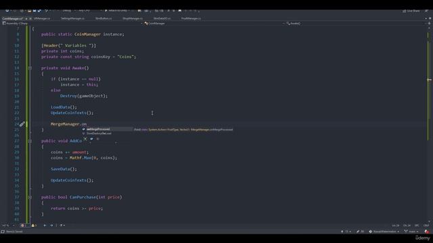
Task: Click the Undo toolbar icon
Action: coord(47,11)
